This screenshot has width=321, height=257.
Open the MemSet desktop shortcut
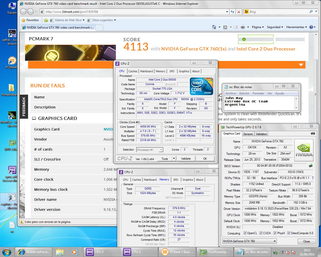click(12, 119)
